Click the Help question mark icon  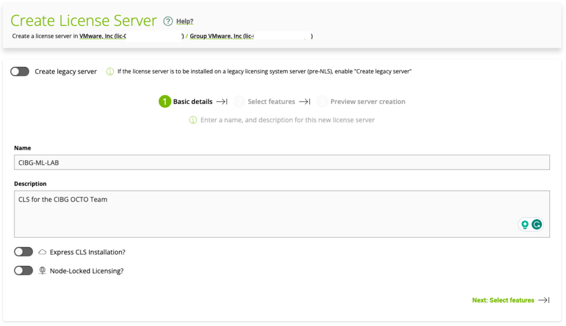pos(168,22)
